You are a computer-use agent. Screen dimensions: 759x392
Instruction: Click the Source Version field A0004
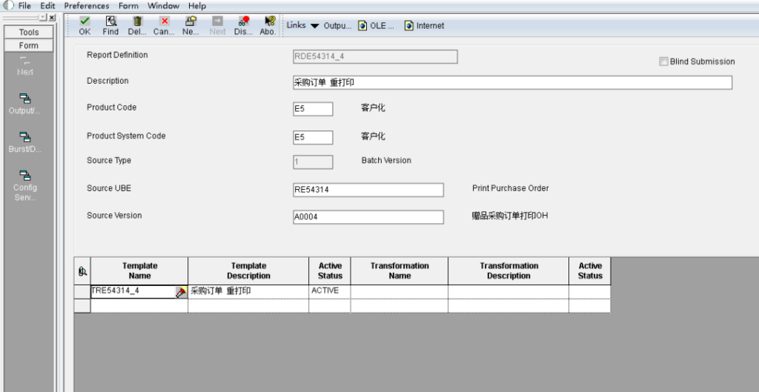(x=368, y=217)
